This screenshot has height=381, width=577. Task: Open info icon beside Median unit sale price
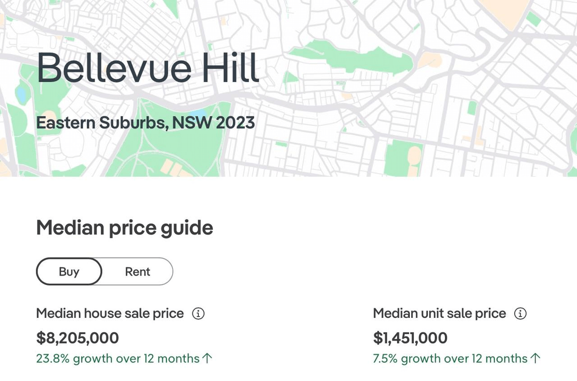click(x=520, y=313)
